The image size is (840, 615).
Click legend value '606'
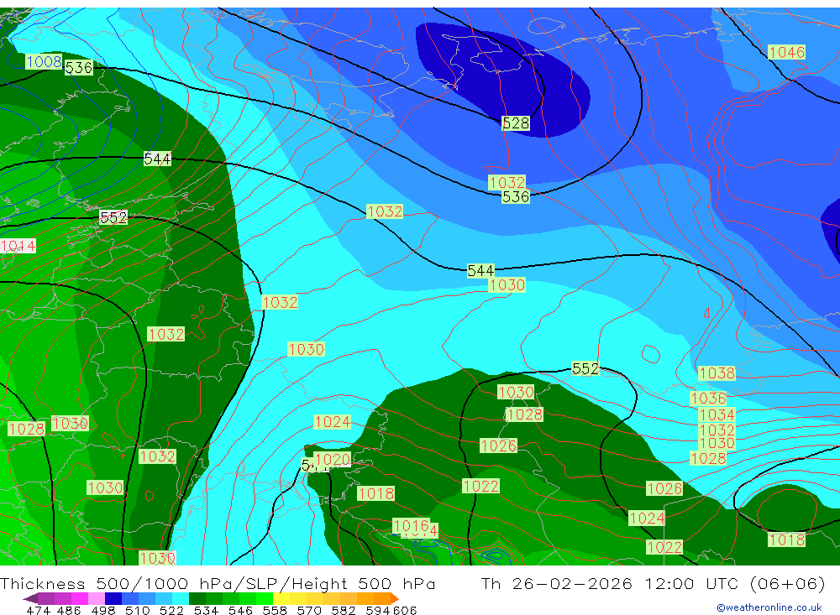click(x=405, y=610)
